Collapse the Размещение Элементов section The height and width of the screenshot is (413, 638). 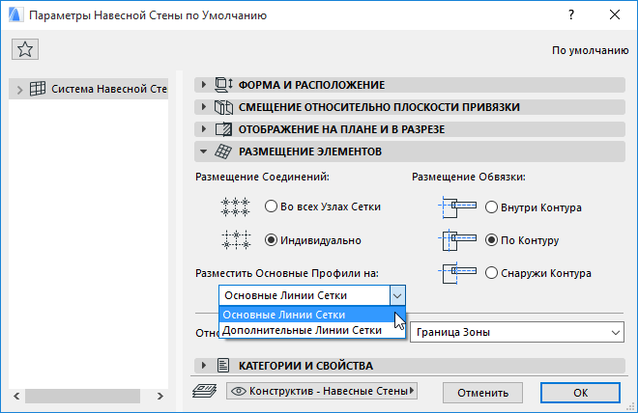click(204, 151)
